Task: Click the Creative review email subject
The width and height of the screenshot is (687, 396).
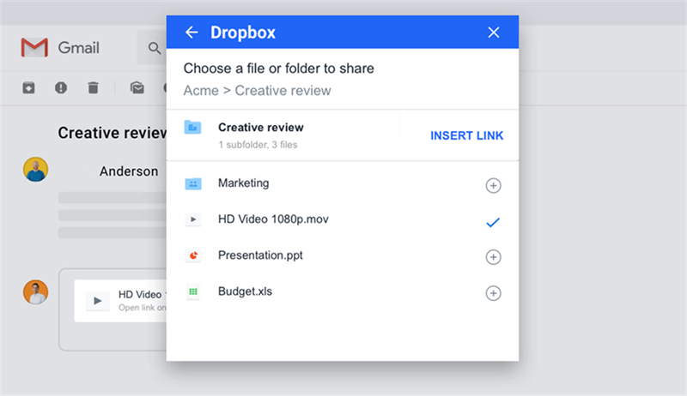Action: [112, 133]
